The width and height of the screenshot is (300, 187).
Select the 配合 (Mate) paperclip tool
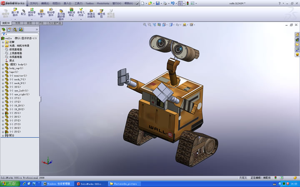point(23,11)
